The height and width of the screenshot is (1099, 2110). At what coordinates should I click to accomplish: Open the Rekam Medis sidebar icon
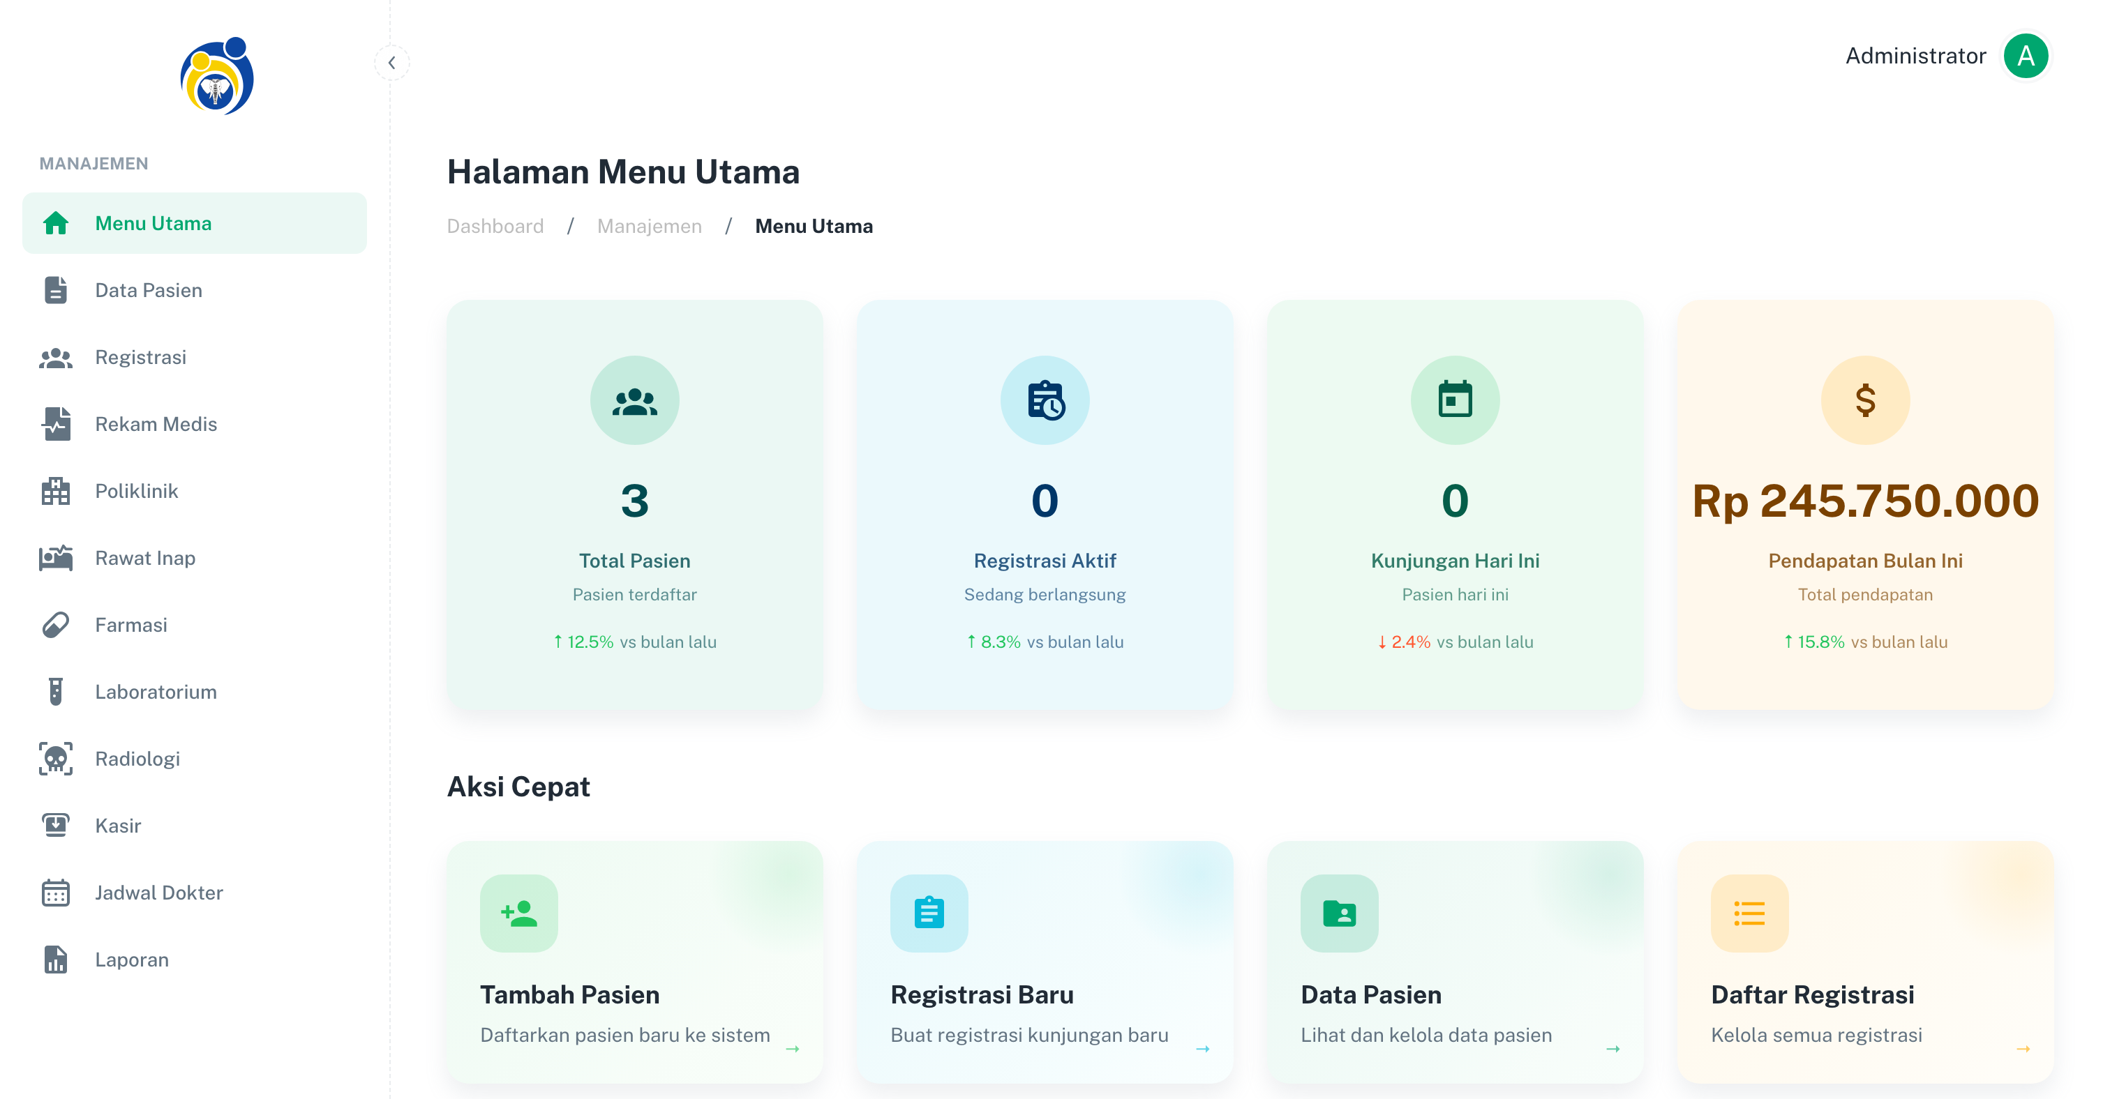tap(56, 424)
